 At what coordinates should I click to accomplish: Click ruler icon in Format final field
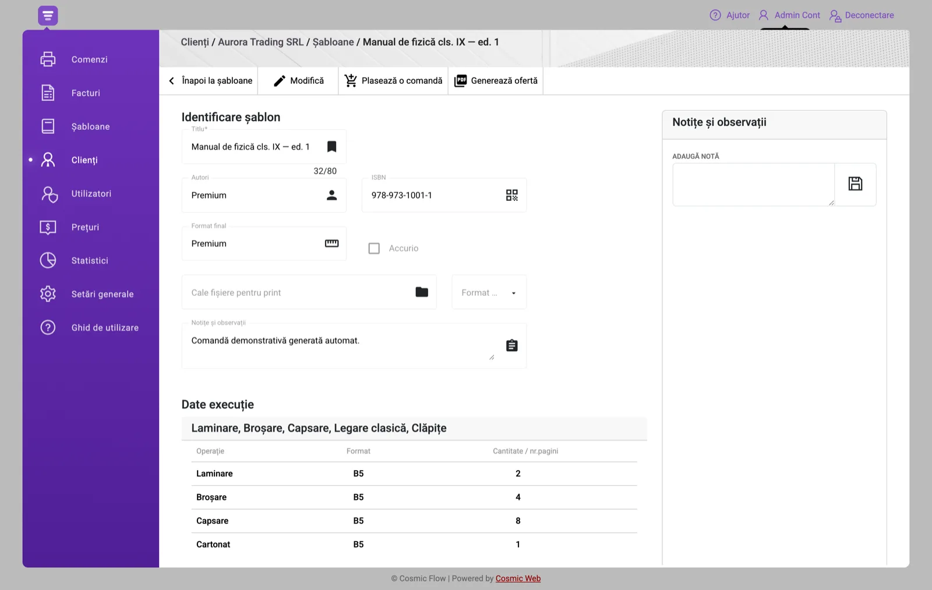point(331,243)
